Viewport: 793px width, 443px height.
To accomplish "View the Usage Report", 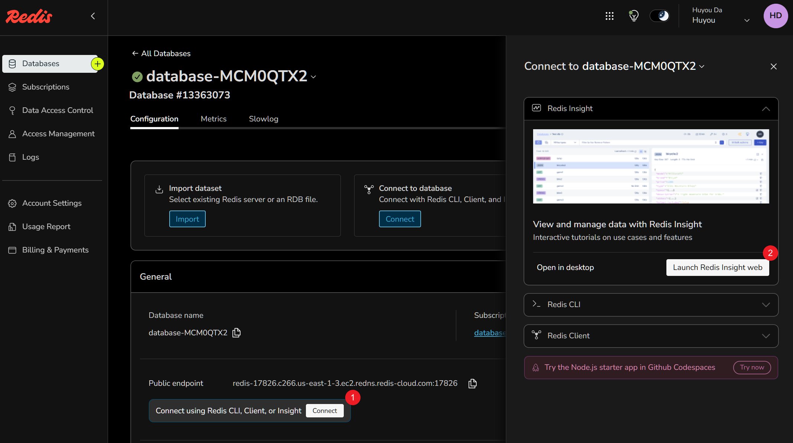I will [x=46, y=227].
